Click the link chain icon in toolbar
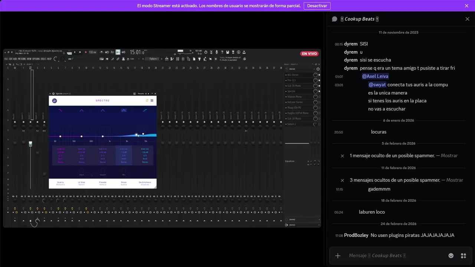Image resolution: width=475 pixels, height=267 pixels. tap(118, 59)
